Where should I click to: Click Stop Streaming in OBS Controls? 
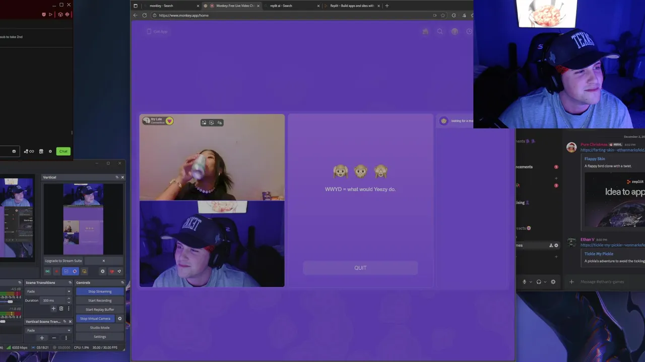pos(100,291)
